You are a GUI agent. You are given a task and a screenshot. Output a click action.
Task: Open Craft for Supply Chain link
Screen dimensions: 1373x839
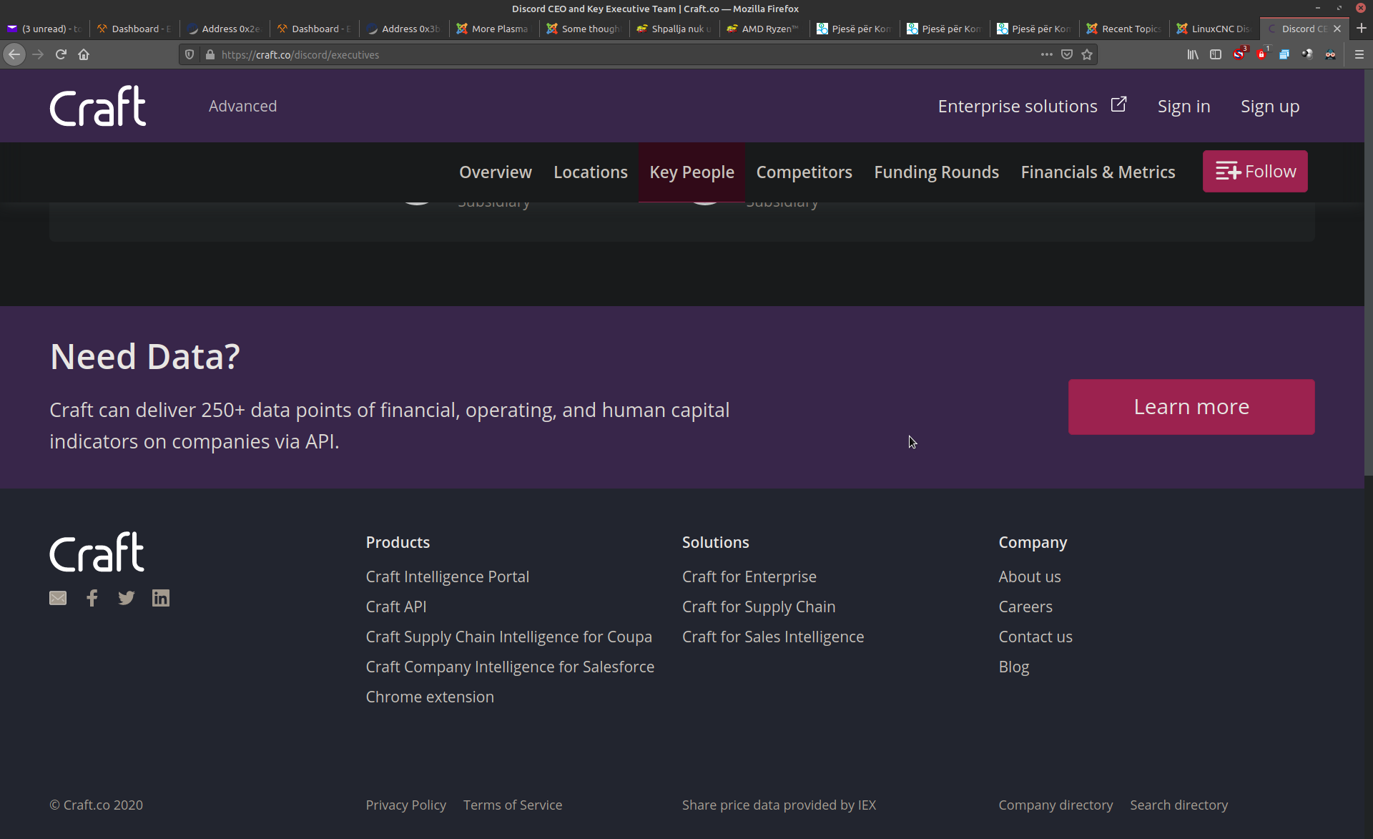759,607
